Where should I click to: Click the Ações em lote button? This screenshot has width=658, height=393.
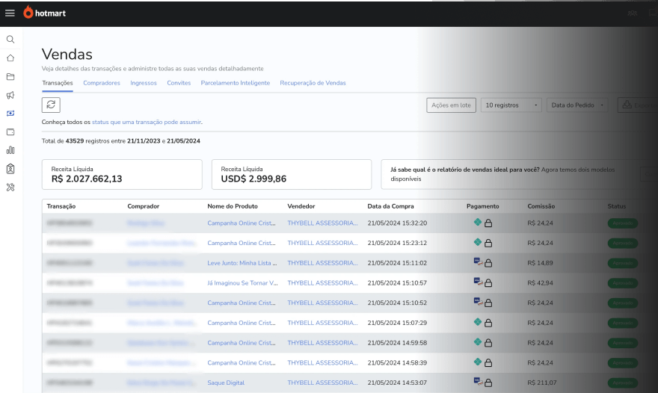(x=451, y=105)
